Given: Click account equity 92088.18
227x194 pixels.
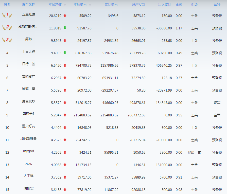Looking at the screenshot, I should click(138, 190).
